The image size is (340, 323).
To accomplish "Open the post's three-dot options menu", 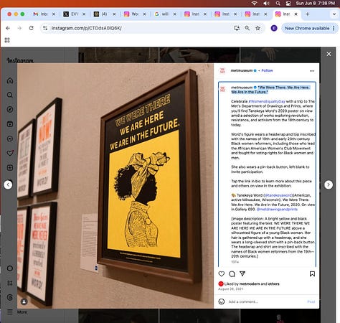I will [312, 71].
